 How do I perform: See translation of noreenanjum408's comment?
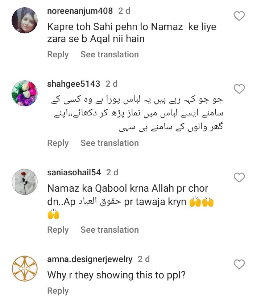coord(109,54)
